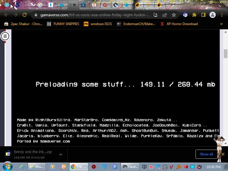
Task: Open the Win... explorer taskbar window
Action: point(37,167)
